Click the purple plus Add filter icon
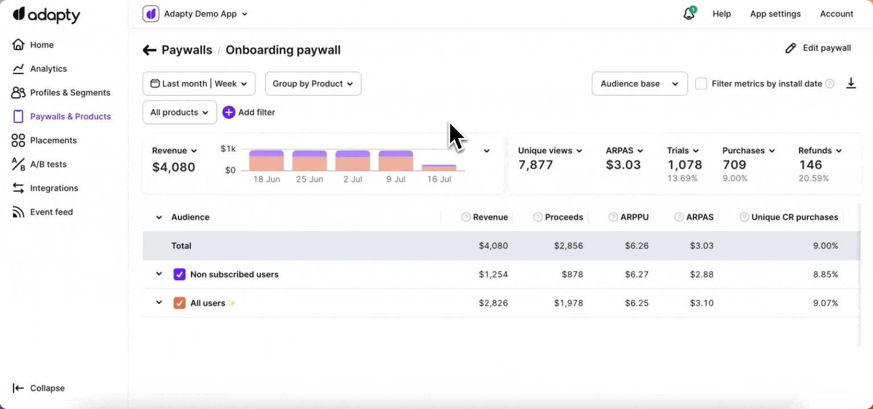873x409 pixels. pyautogui.click(x=228, y=112)
